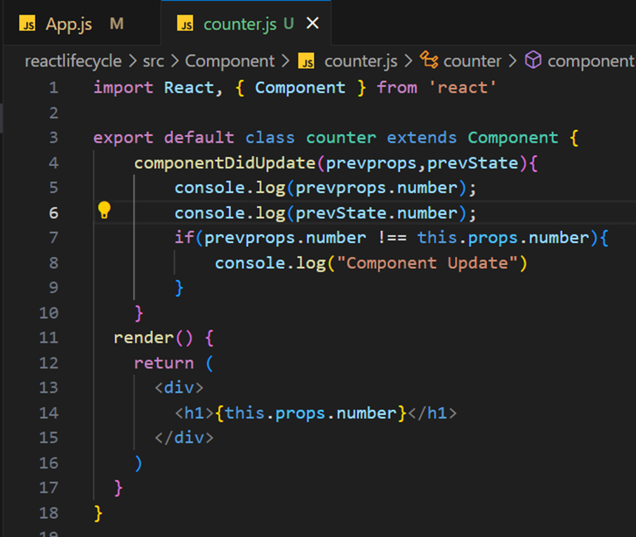Click the "Component Update" string on line 8

click(427, 263)
